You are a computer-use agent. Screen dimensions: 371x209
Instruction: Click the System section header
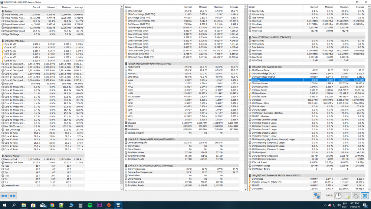click(43, 11)
